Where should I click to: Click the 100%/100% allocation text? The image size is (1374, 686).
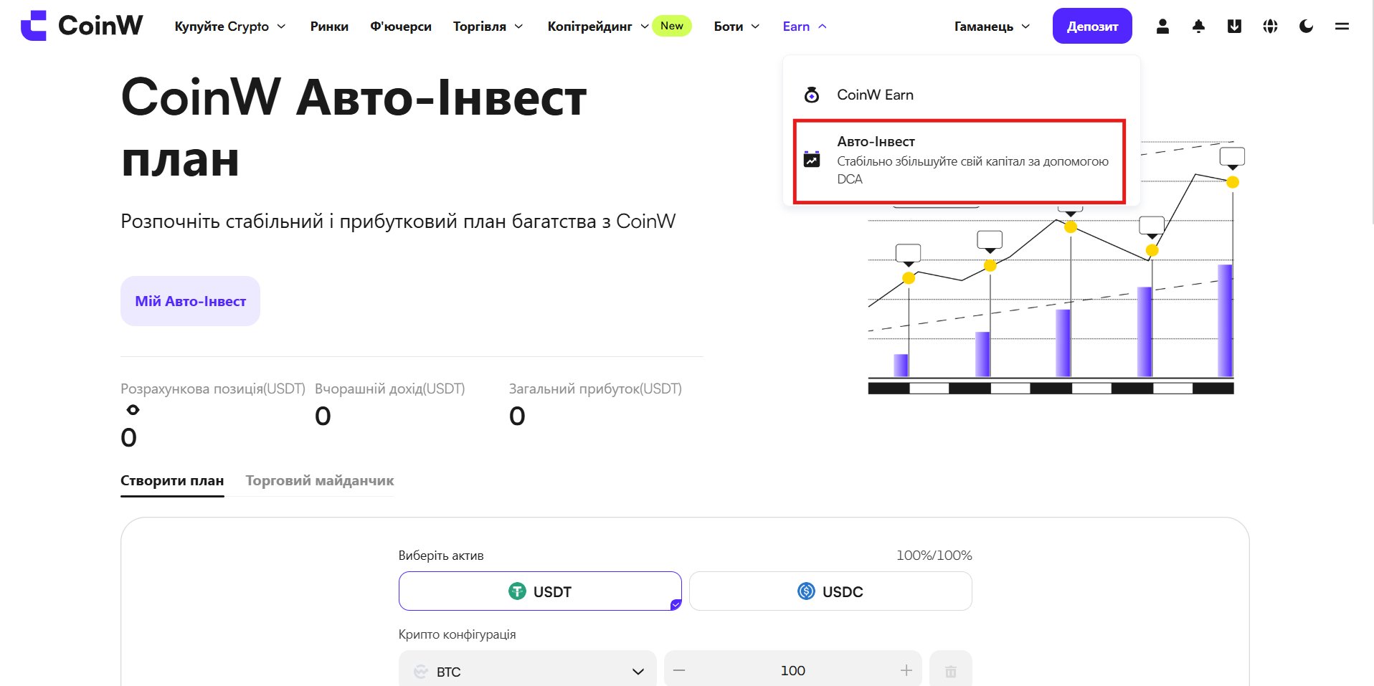(934, 556)
